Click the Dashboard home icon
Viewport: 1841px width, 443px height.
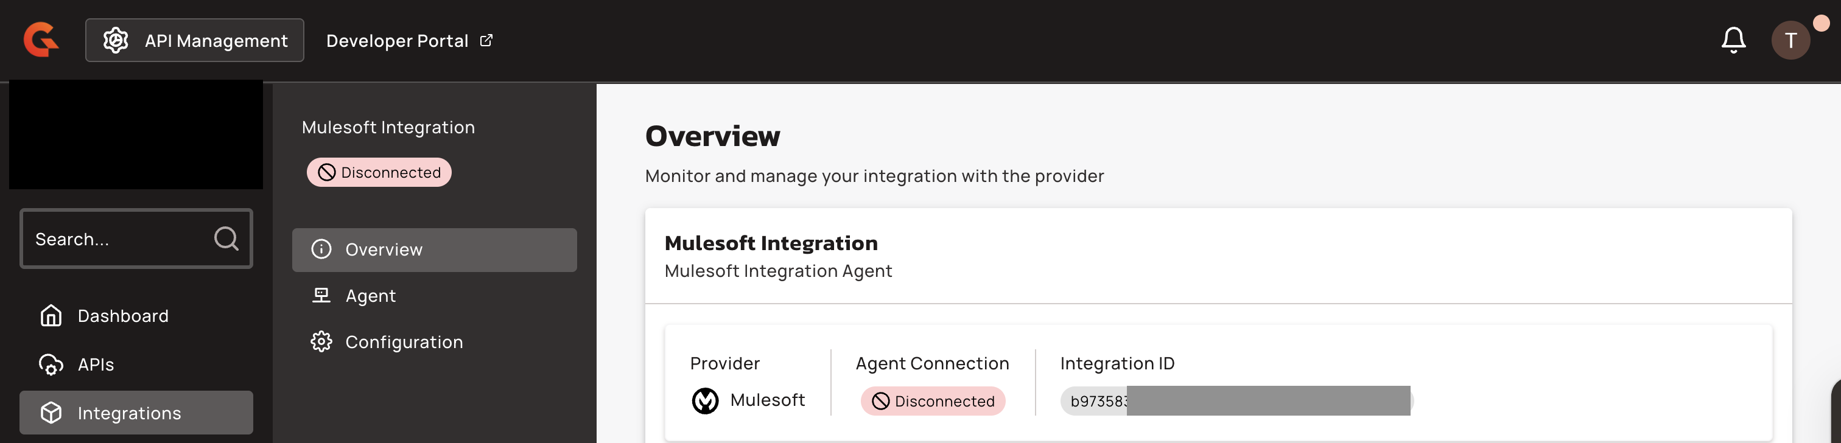pos(51,316)
